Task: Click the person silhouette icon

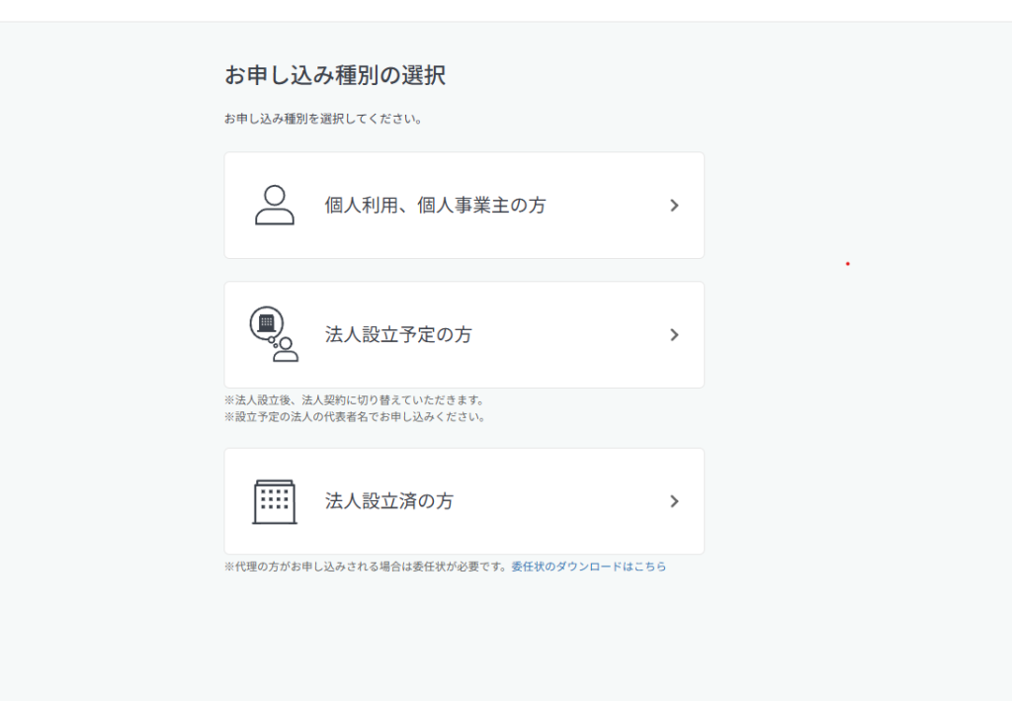Action: click(275, 205)
